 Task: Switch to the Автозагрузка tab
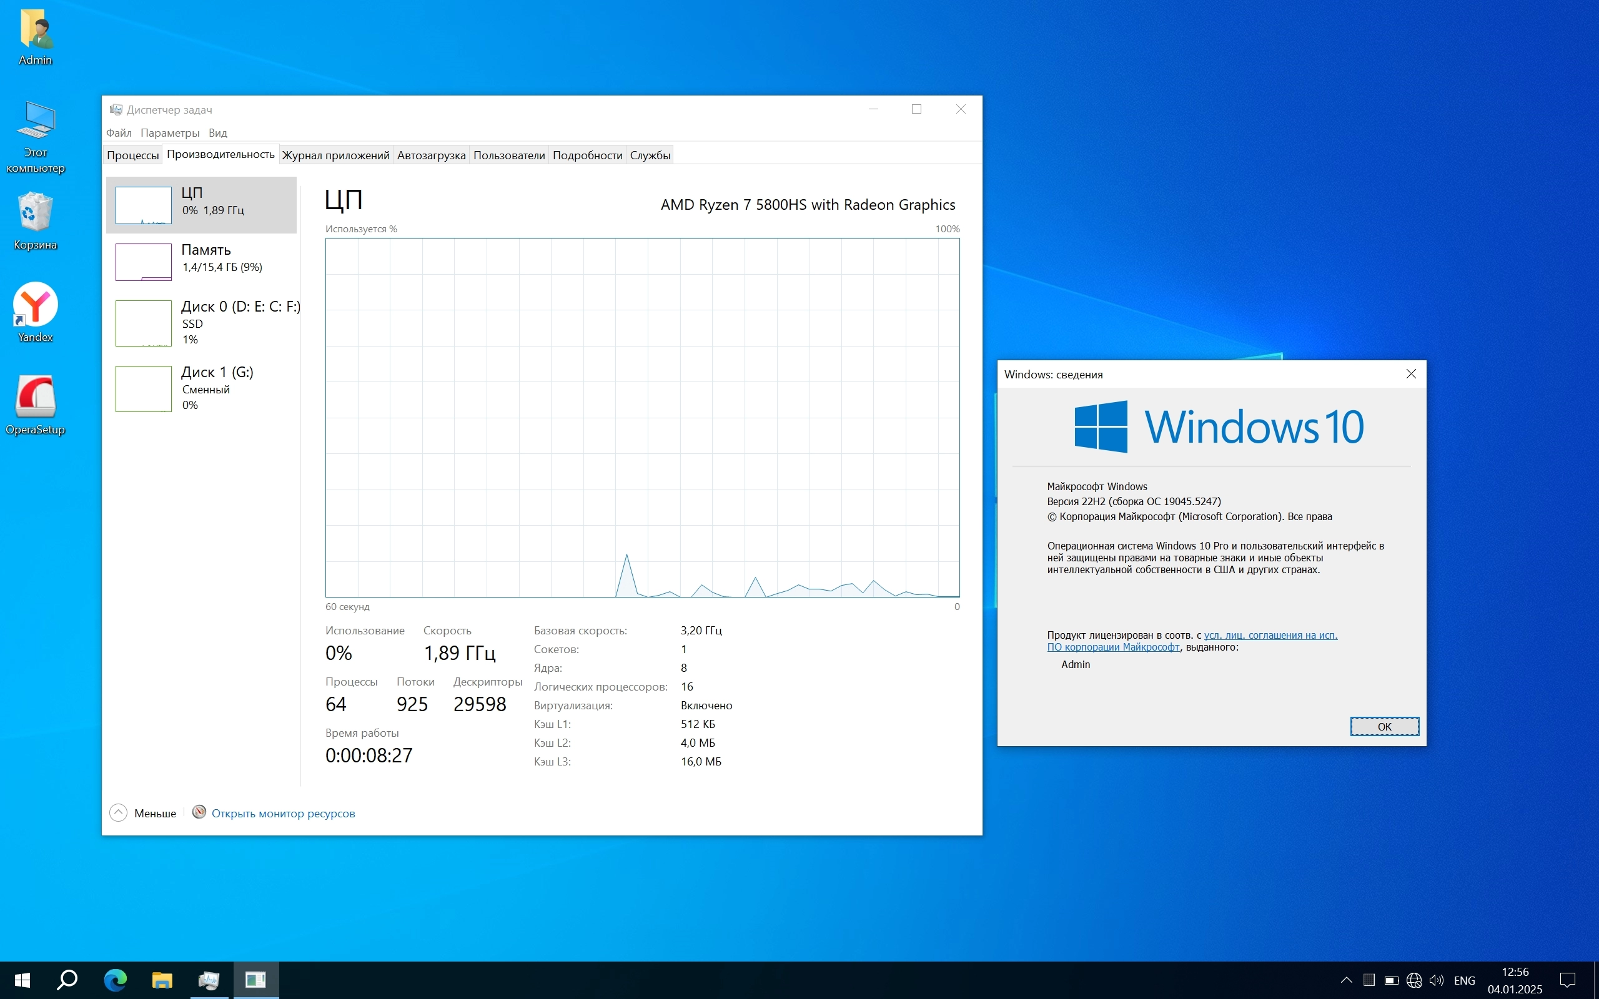[431, 155]
